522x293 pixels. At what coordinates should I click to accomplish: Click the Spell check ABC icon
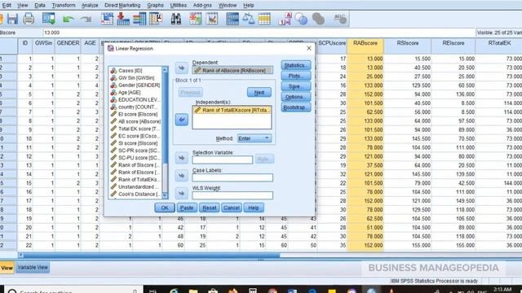tap(340, 19)
